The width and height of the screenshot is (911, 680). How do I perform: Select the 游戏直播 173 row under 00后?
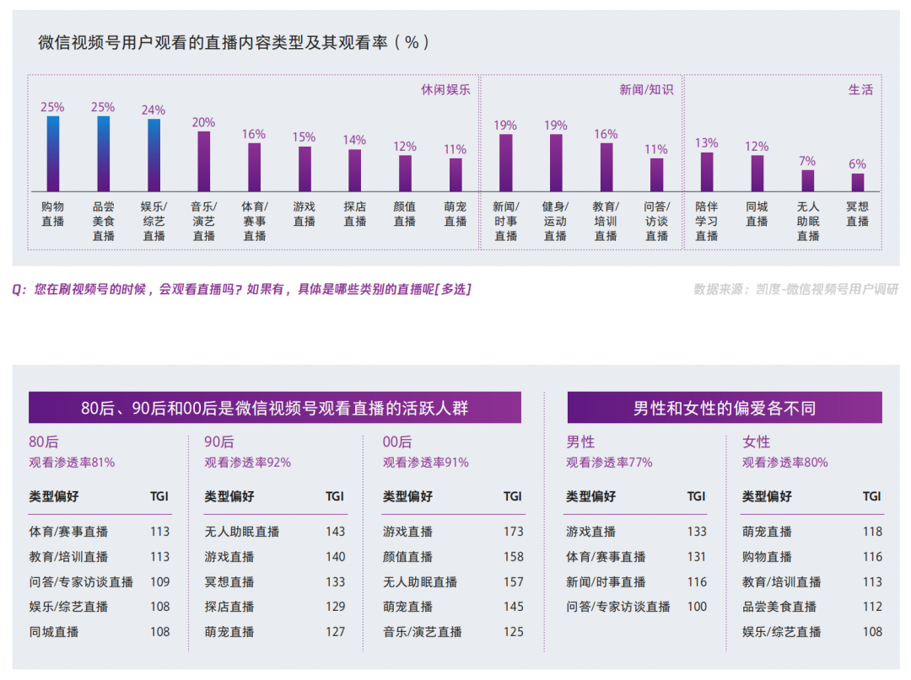[453, 532]
